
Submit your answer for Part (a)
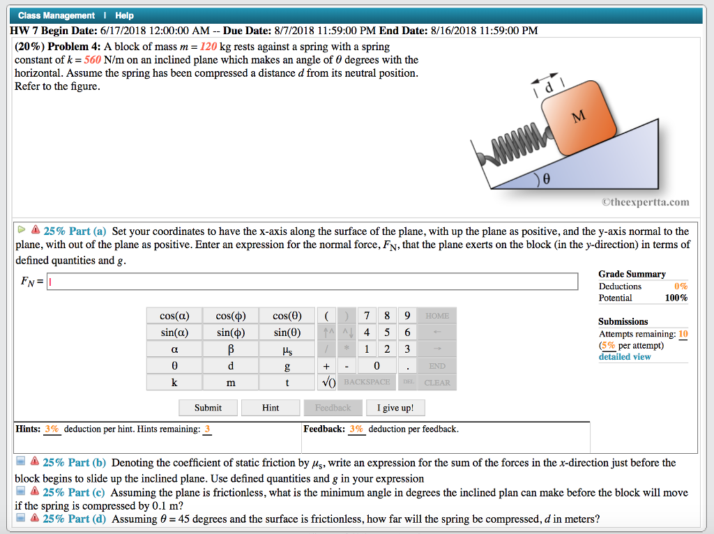pos(208,407)
